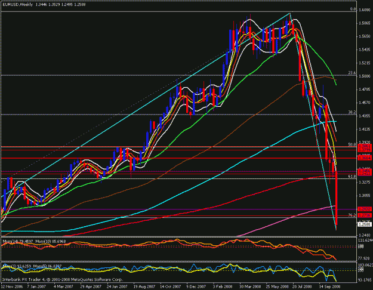Click the 93.1765 momentum scale value
This screenshot has width=373, height=290.
[364, 280]
